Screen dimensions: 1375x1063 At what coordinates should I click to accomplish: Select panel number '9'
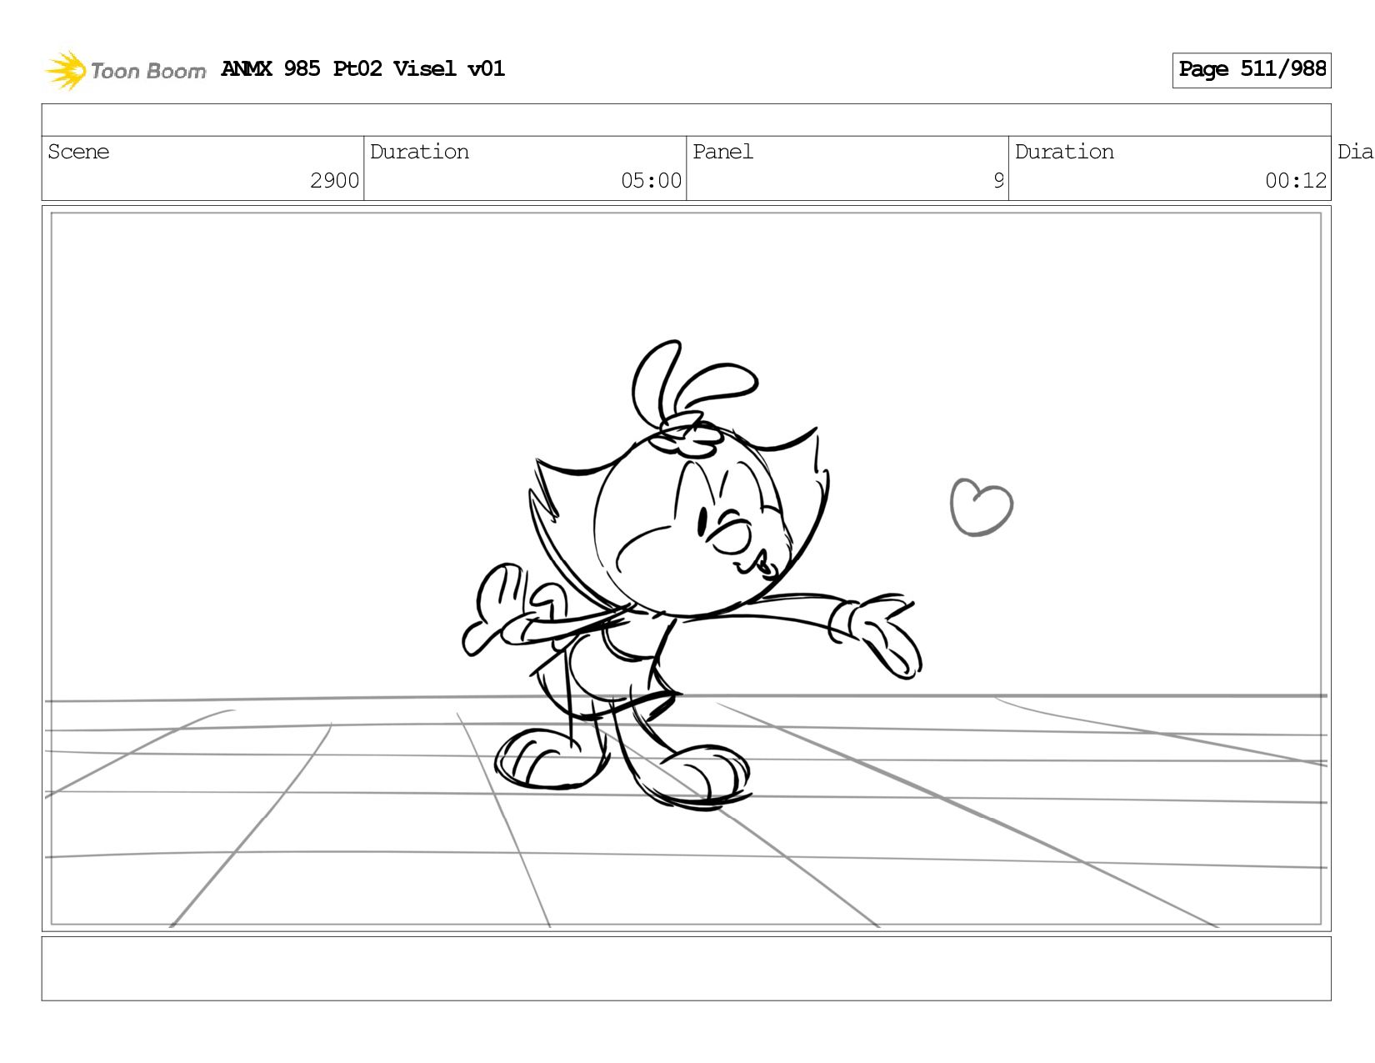click(x=998, y=181)
